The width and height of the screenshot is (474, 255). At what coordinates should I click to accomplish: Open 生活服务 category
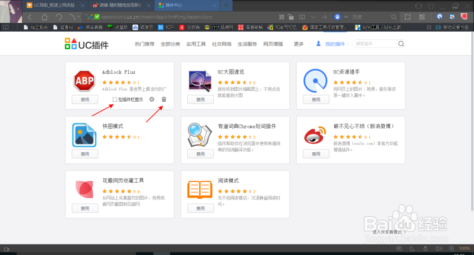coord(247,44)
